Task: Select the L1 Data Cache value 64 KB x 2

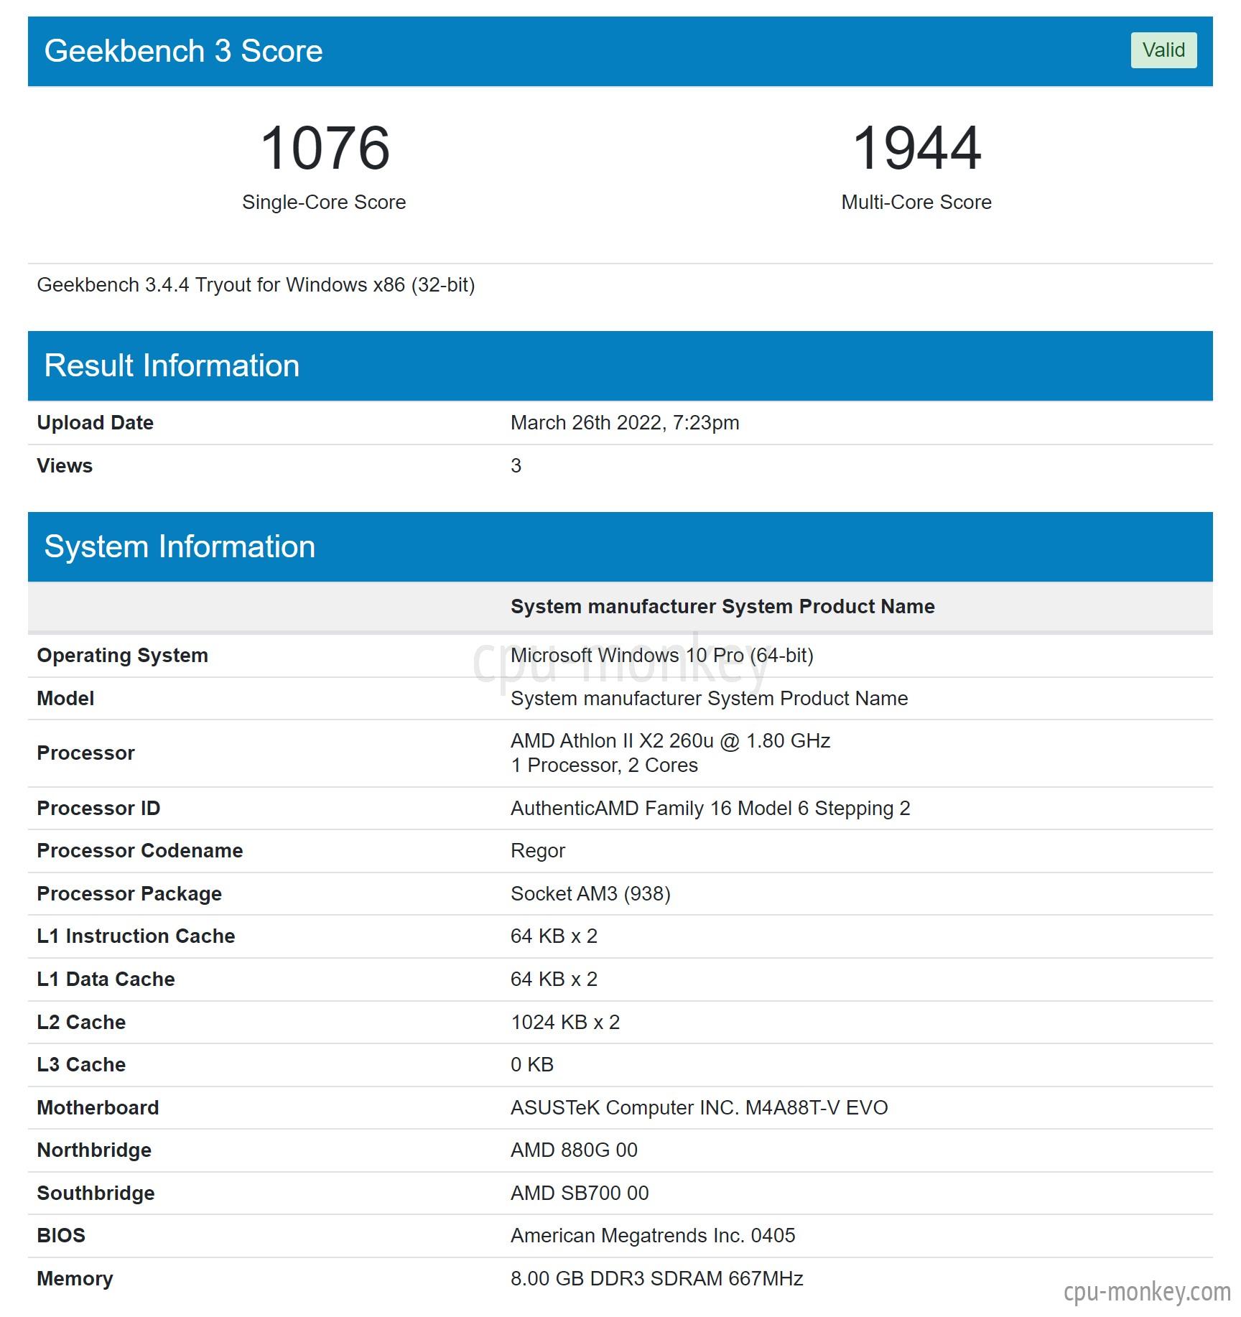Action: coord(554,979)
